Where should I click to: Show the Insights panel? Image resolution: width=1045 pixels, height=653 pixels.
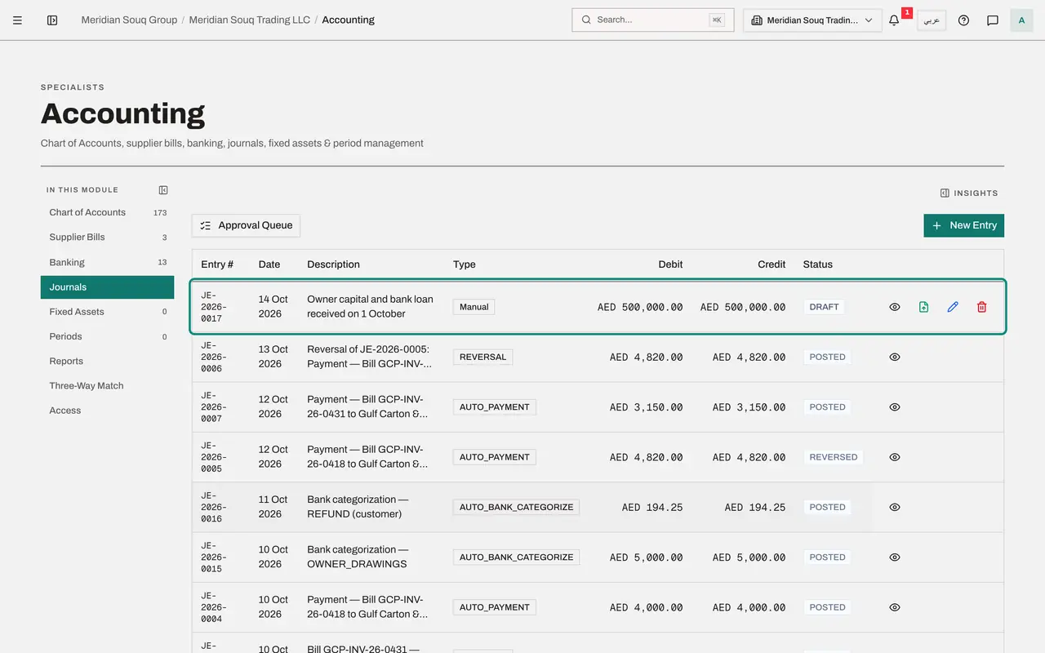point(969,193)
